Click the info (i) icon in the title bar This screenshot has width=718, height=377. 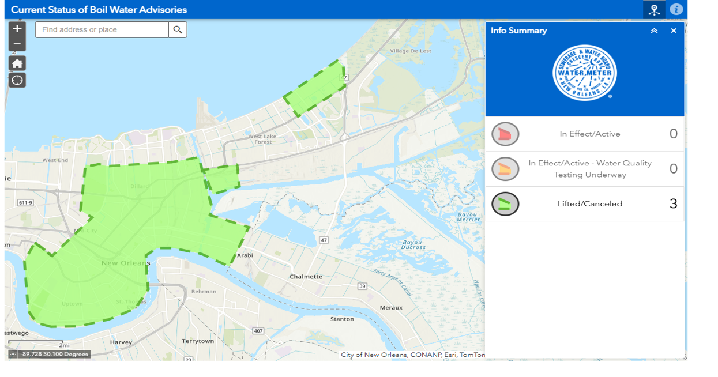tap(676, 9)
